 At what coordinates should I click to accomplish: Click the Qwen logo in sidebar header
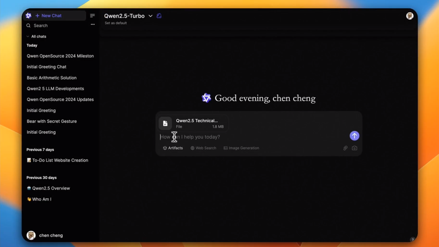28,16
